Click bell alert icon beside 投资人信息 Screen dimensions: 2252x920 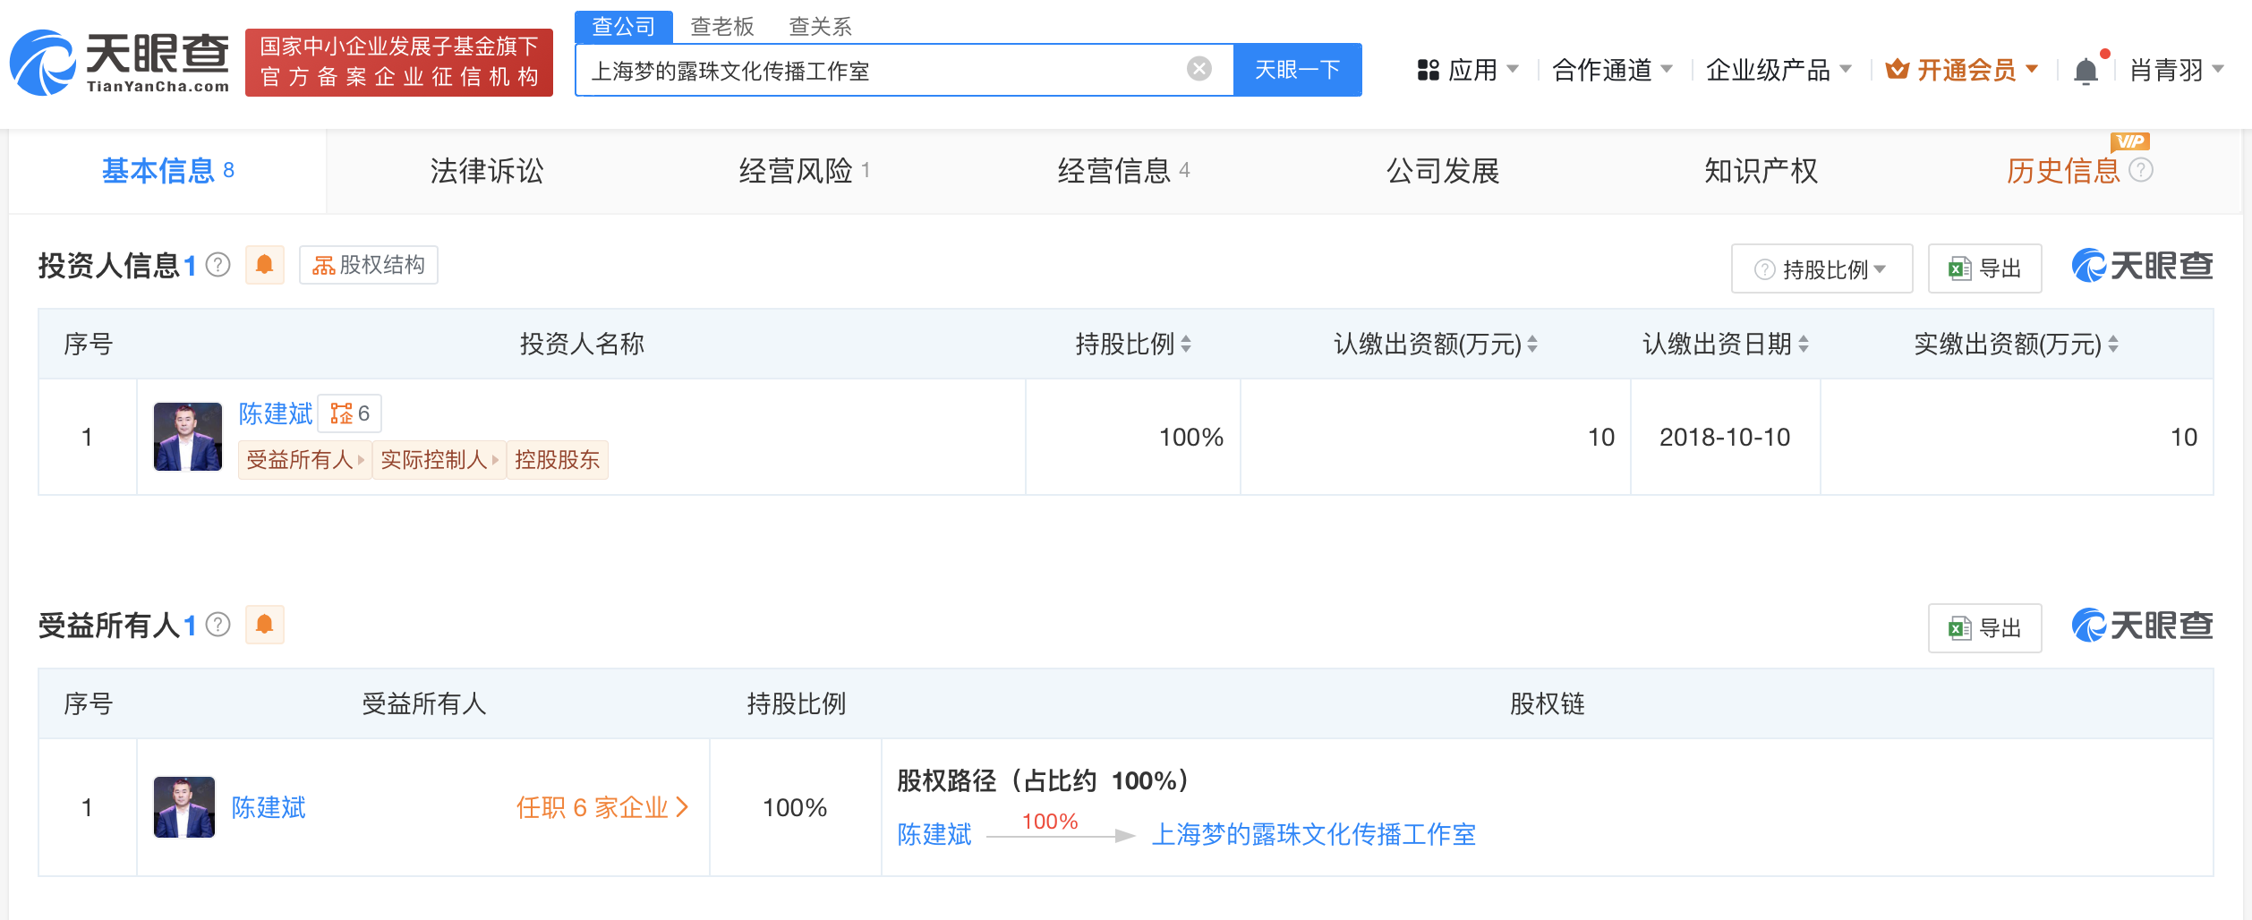coord(264,265)
